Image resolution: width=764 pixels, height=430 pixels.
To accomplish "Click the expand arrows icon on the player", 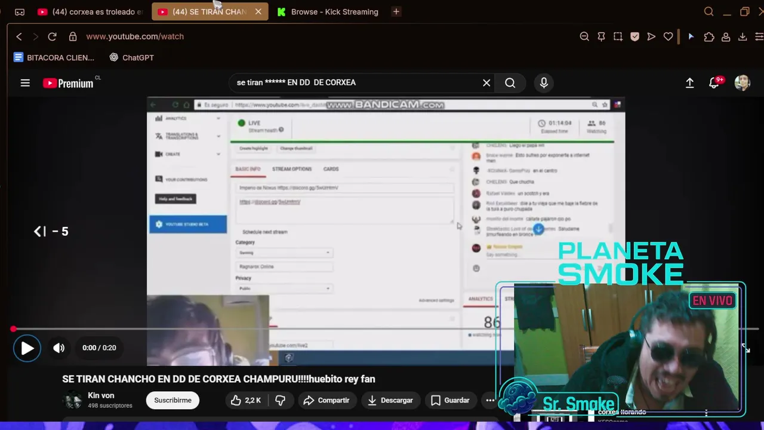I will [745, 349].
